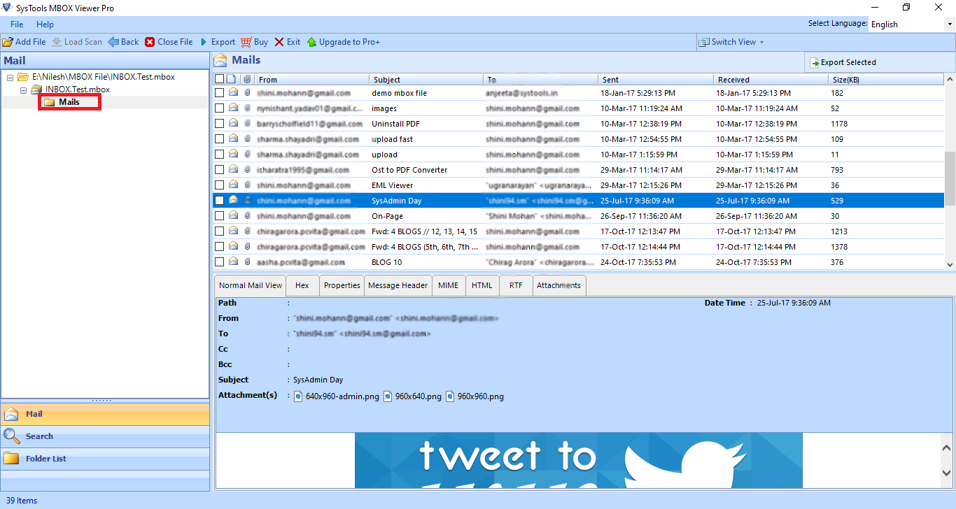956x509 pixels.
Task: Sort mails by From column header
Action: click(311, 80)
